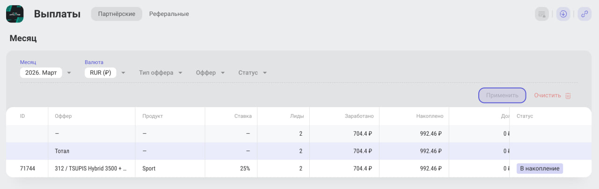
Task: Open the Статус filter dropdown
Action: click(252, 73)
